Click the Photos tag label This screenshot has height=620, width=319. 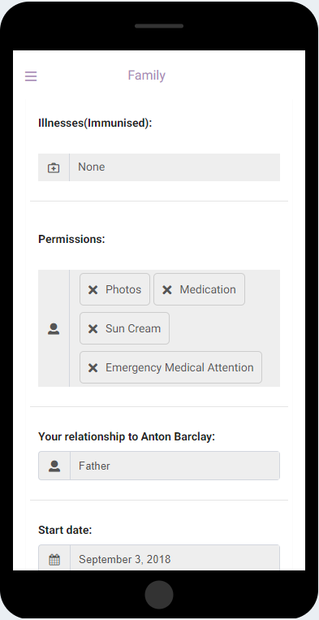[123, 289]
